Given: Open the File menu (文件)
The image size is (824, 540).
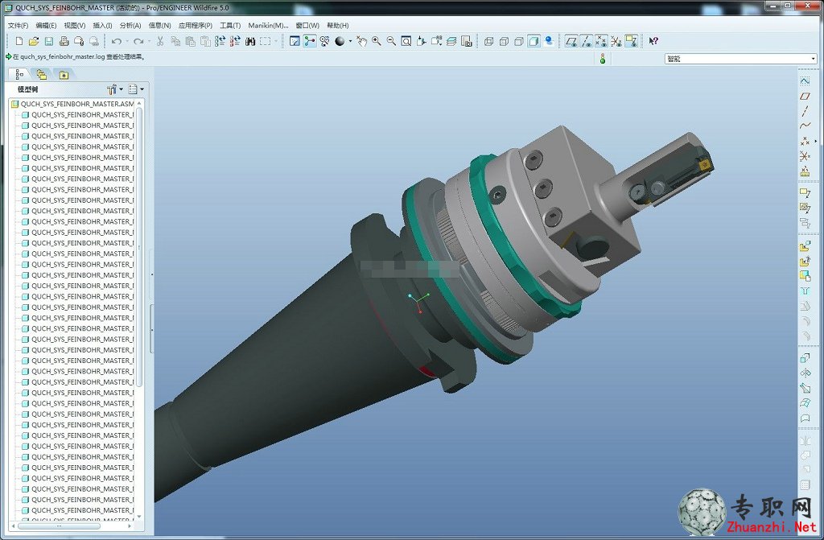Looking at the screenshot, I should tap(19, 25).
